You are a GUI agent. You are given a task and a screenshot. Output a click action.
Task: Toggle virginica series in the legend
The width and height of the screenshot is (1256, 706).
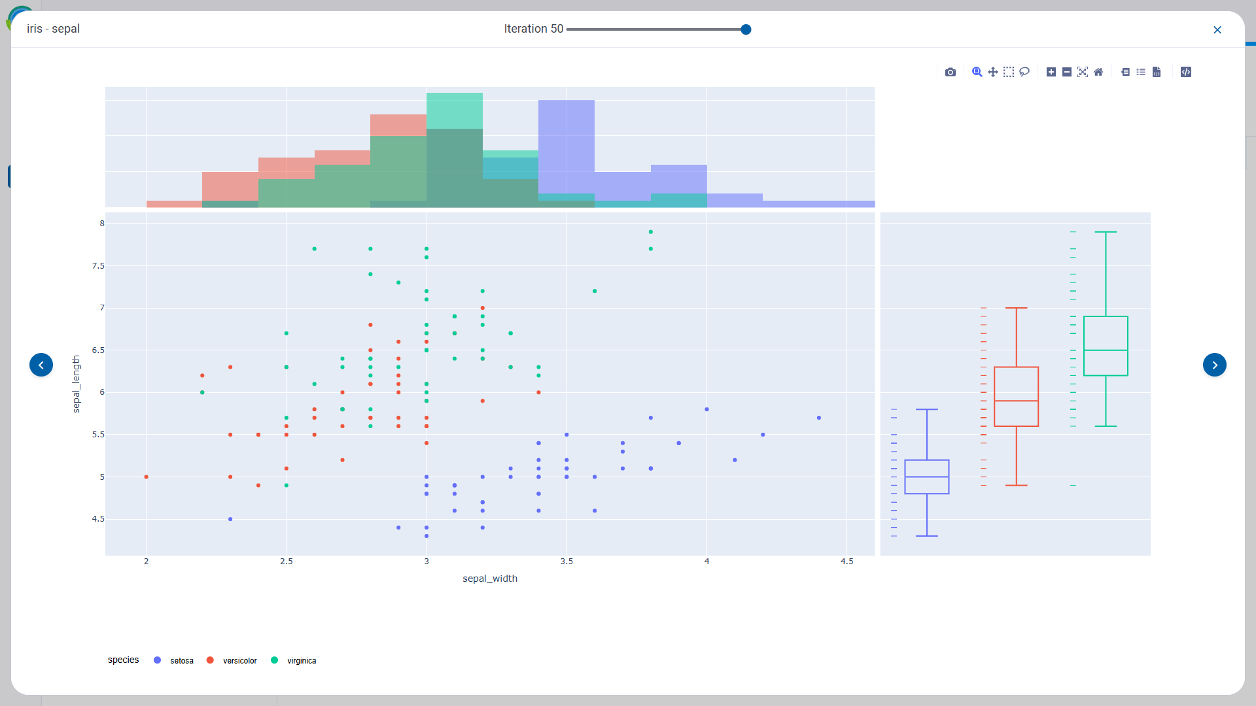point(294,660)
